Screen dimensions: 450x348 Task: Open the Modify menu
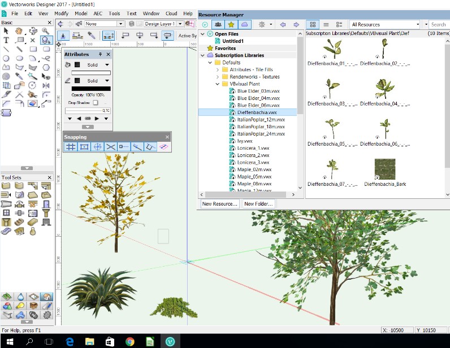pos(61,14)
